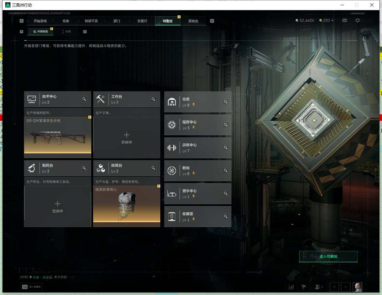The image size is (382, 295).
Task: Click the Q previous-tab key icon
Action: [22, 21]
